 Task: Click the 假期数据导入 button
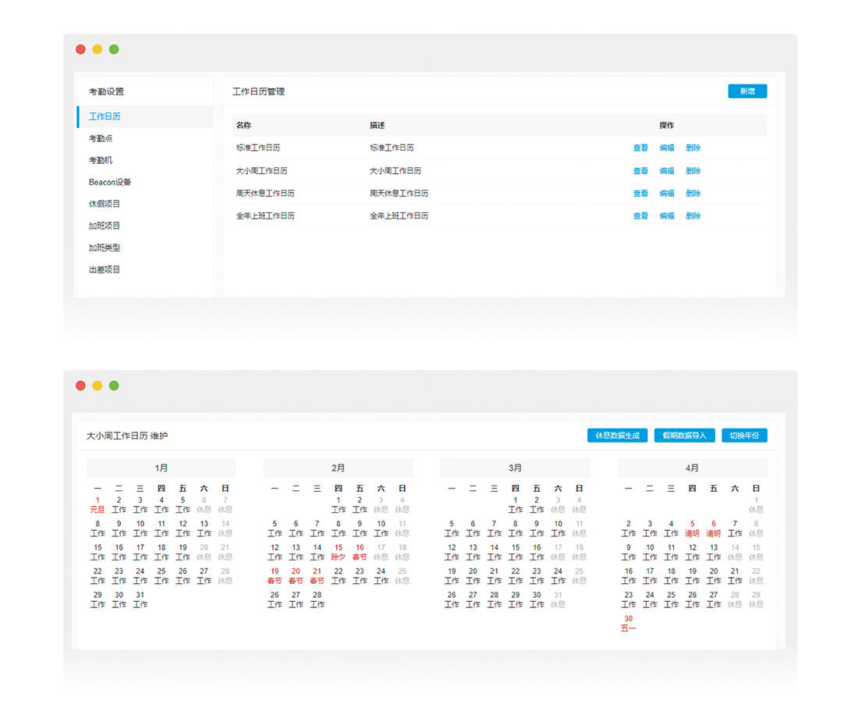click(x=684, y=436)
